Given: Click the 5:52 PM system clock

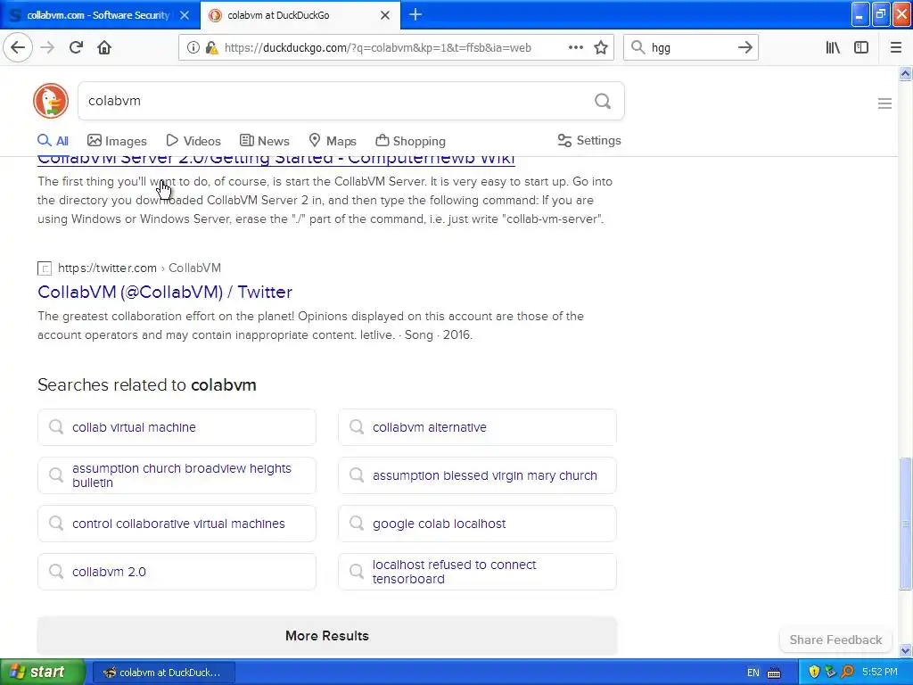Looking at the screenshot, I should (880, 673).
